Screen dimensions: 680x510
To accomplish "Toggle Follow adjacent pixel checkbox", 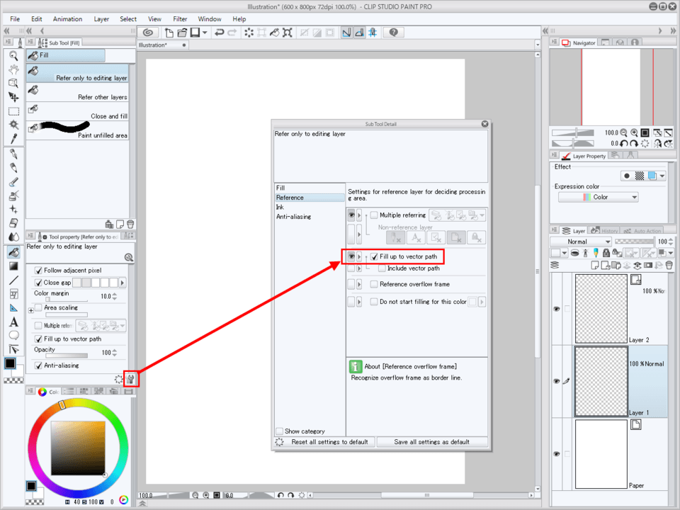I will 38,270.
